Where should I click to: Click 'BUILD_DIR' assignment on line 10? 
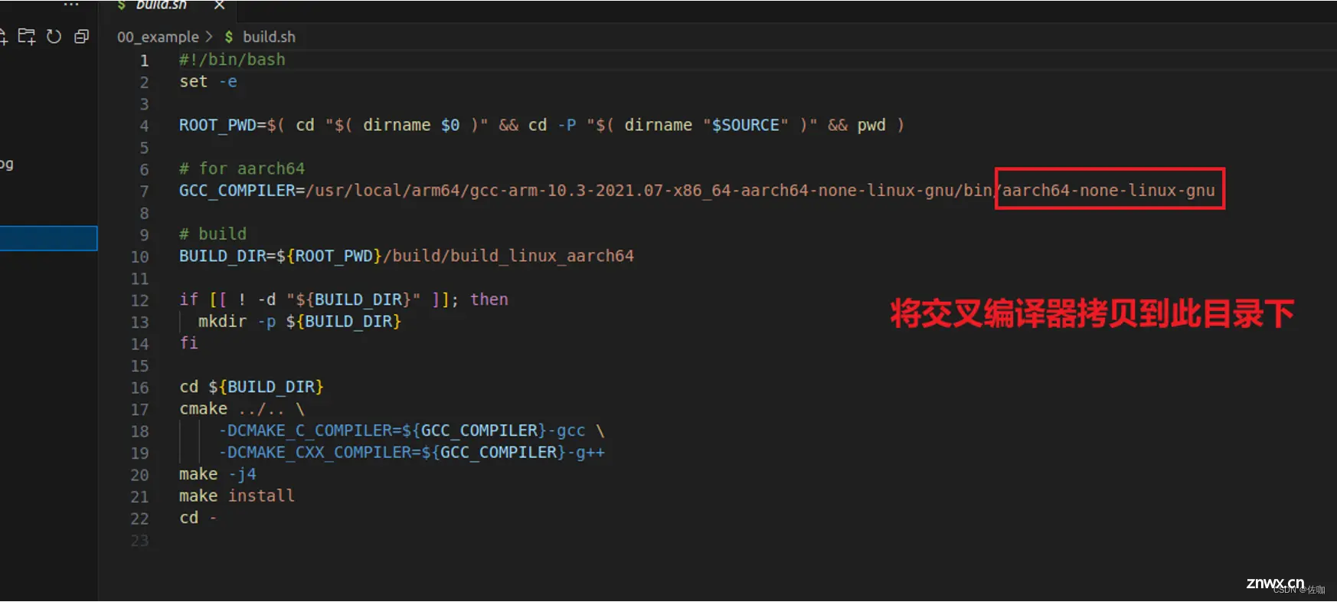[x=223, y=256]
